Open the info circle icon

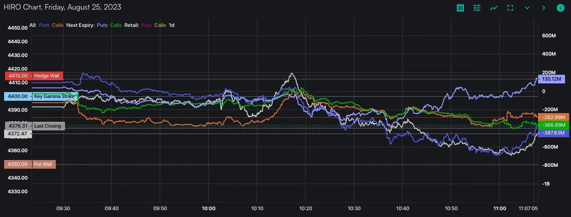560,8
